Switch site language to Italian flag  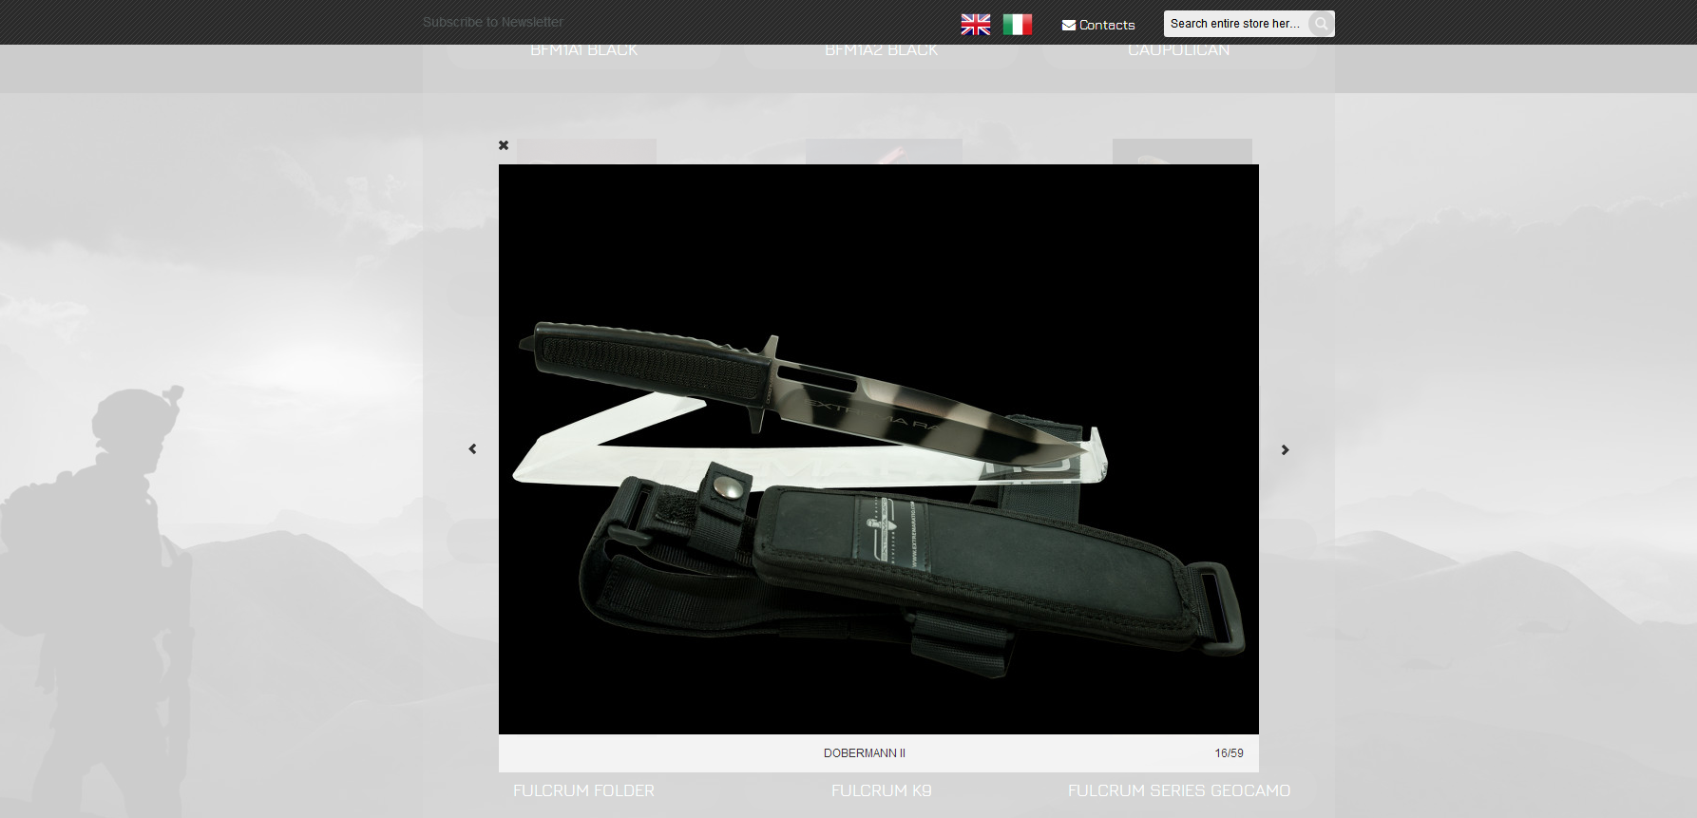point(1017,25)
